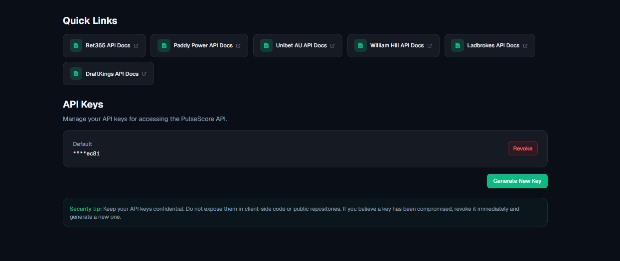Click the external link icon beside Bet365 API Docs

(x=136, y=46)
